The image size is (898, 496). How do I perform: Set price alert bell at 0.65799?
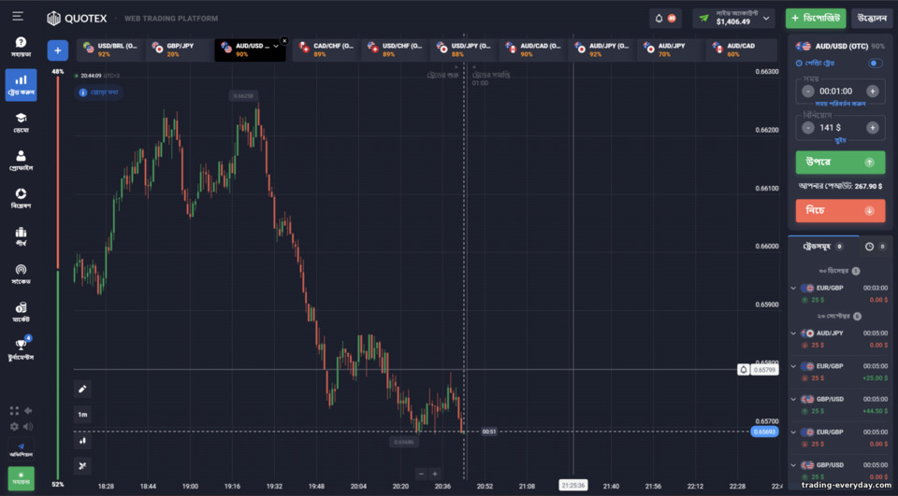click(744, 370)
